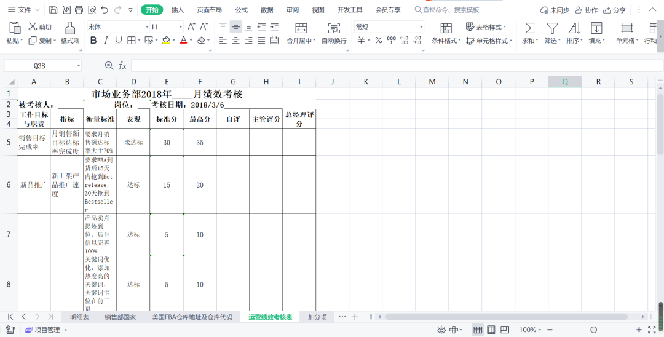Click the zoom slider in status bar
The height and width of the screenshot is (337, 664).
pyautogui.click(x=593, y=330)
